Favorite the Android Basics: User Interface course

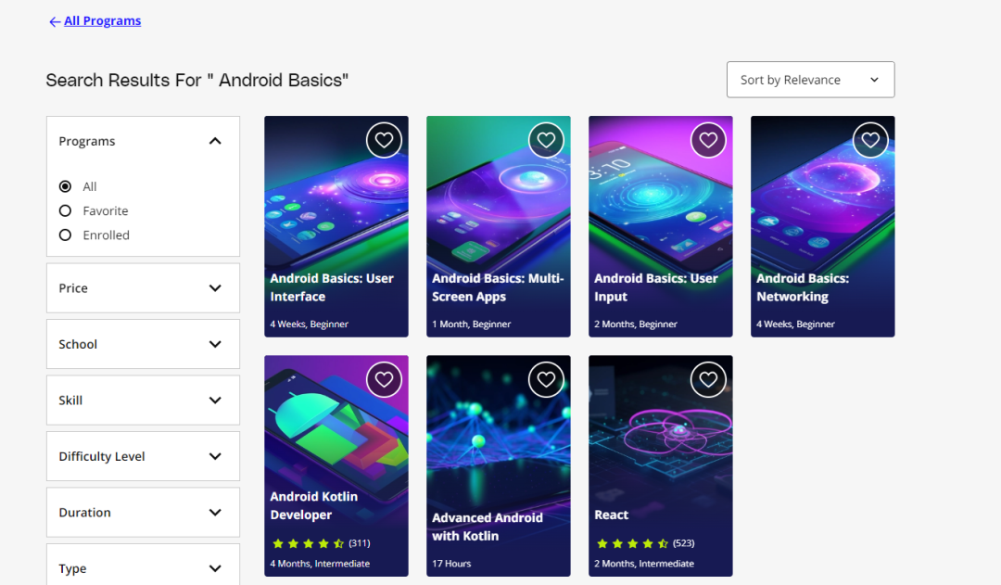click(x=384, y=140)
